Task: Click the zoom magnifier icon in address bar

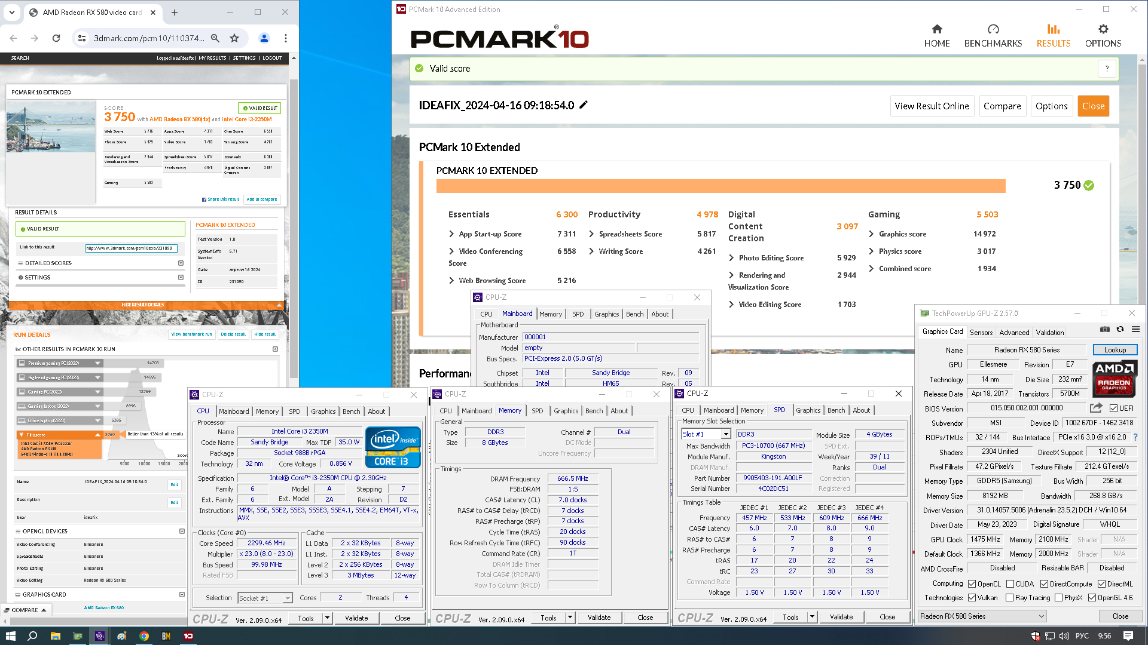Action: [215, 38]
